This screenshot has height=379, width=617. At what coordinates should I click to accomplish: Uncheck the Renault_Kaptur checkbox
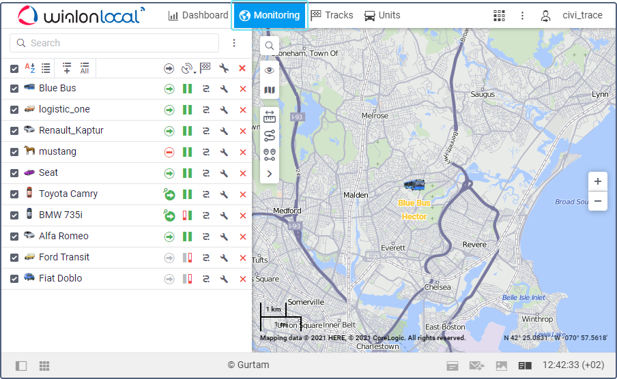click(14, 130)
